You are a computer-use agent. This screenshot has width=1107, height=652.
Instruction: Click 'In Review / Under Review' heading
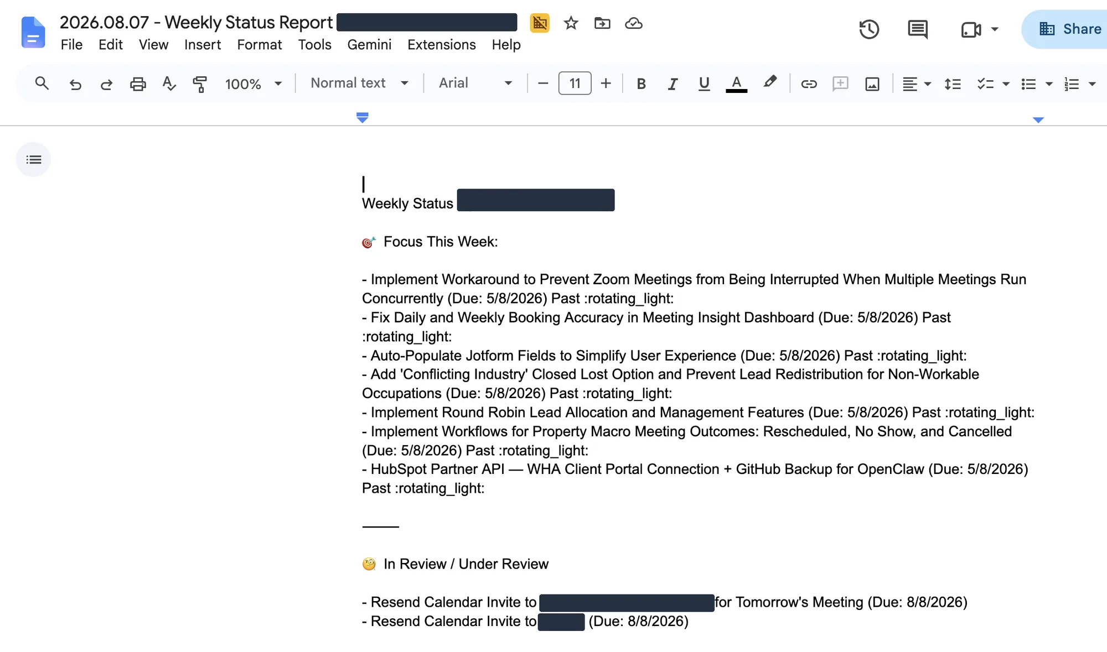(x=466, y=564)
